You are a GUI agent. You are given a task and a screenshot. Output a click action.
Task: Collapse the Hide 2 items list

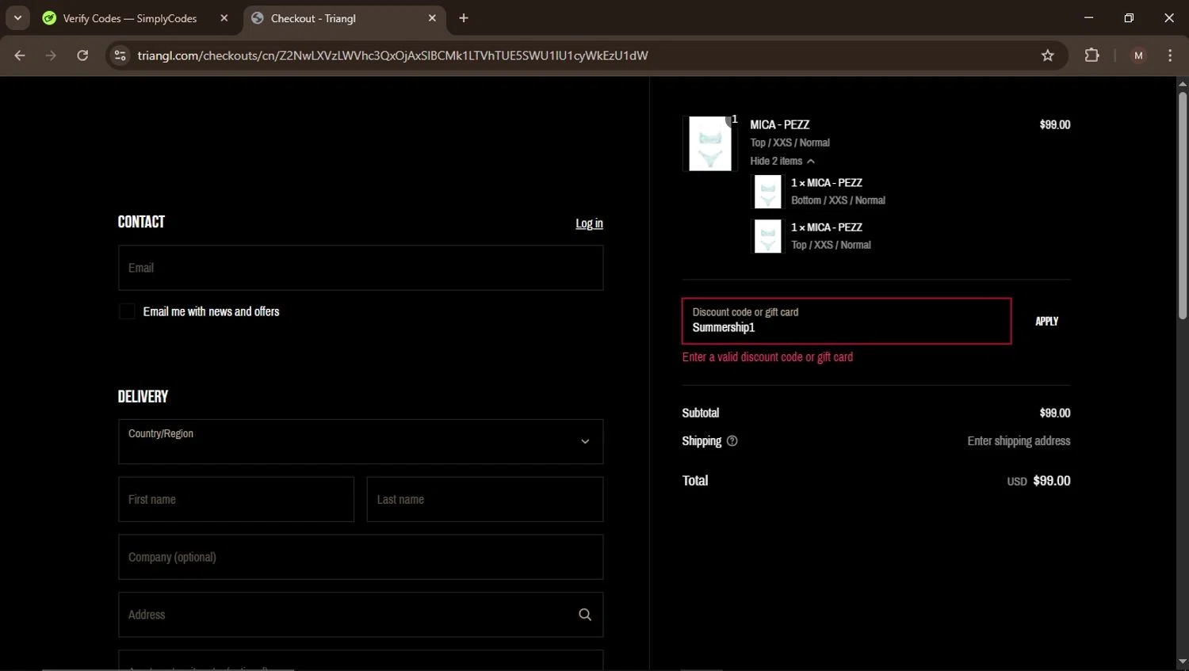[782, 161]
